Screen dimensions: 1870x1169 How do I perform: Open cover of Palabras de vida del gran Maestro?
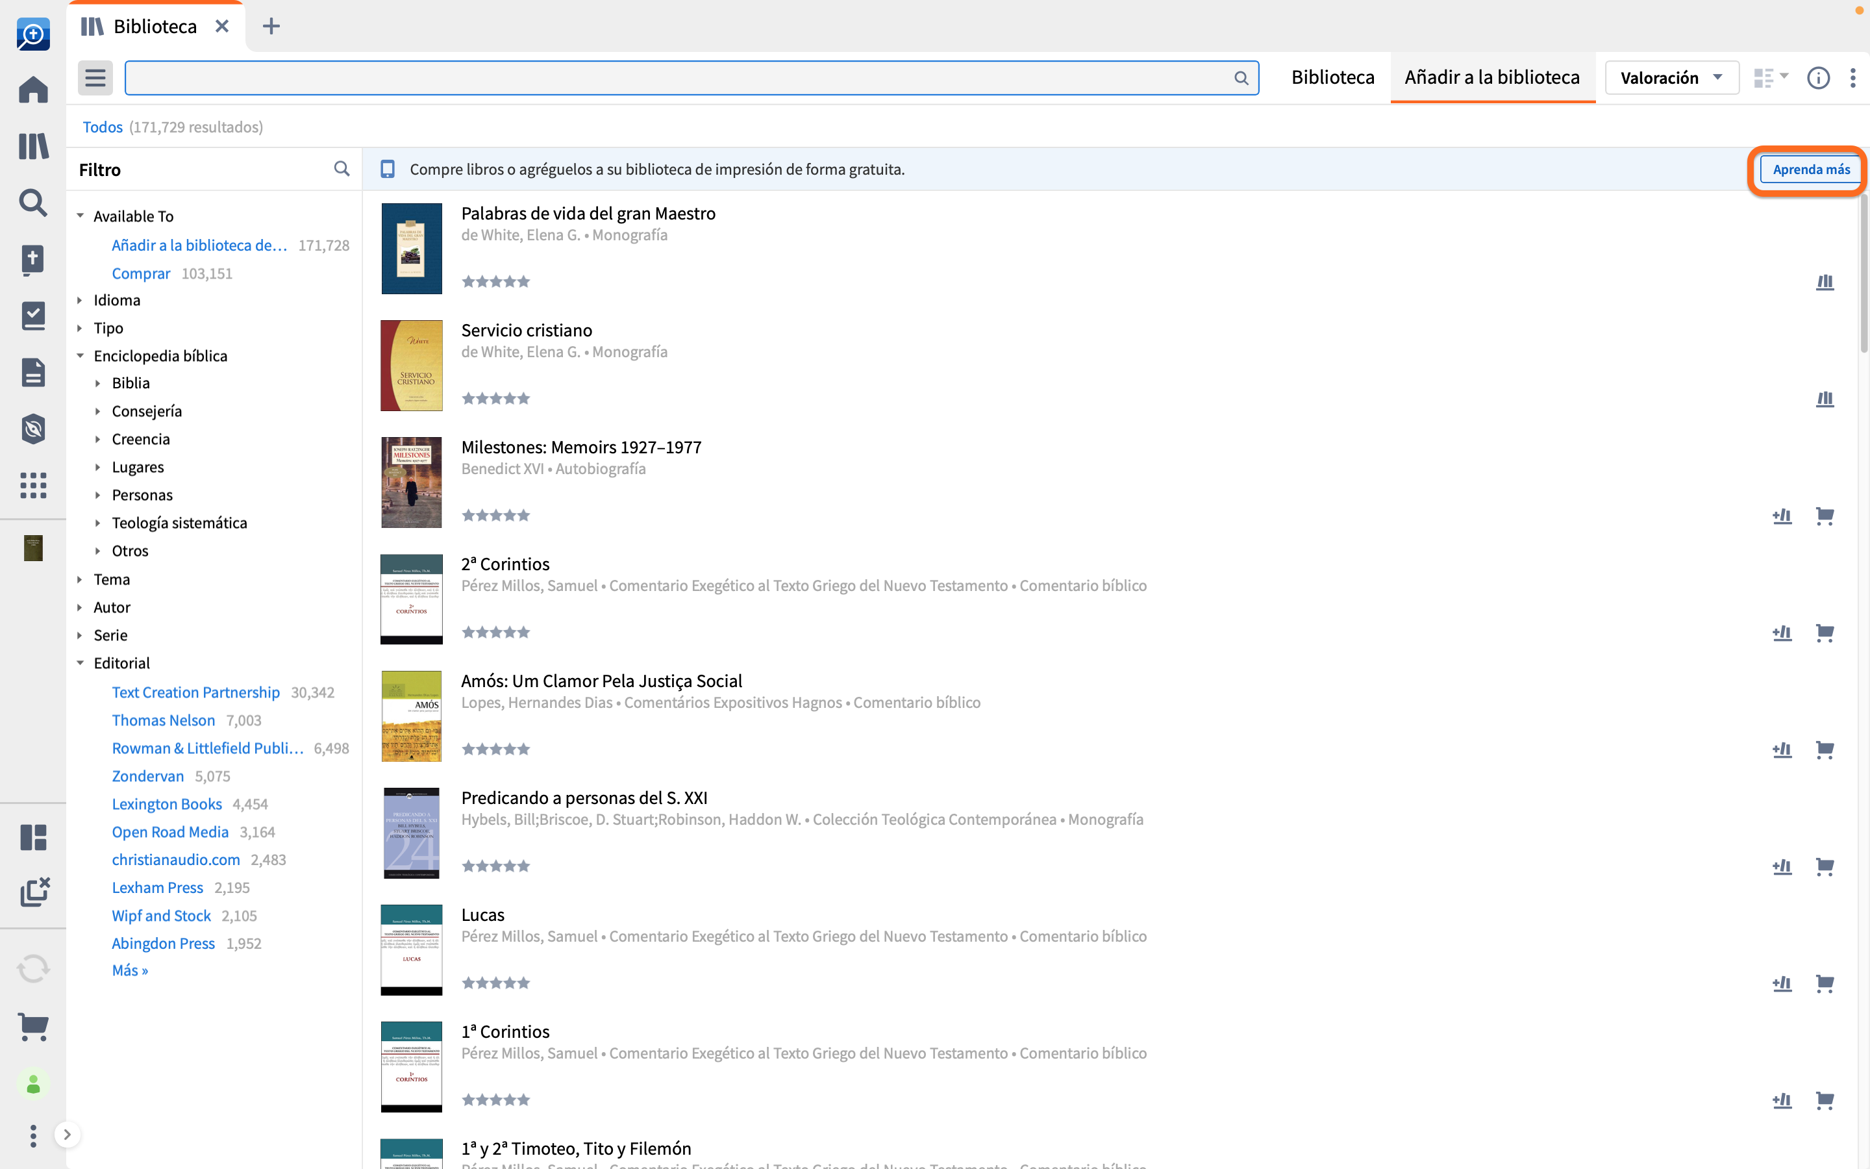click(x=411, y=248)
